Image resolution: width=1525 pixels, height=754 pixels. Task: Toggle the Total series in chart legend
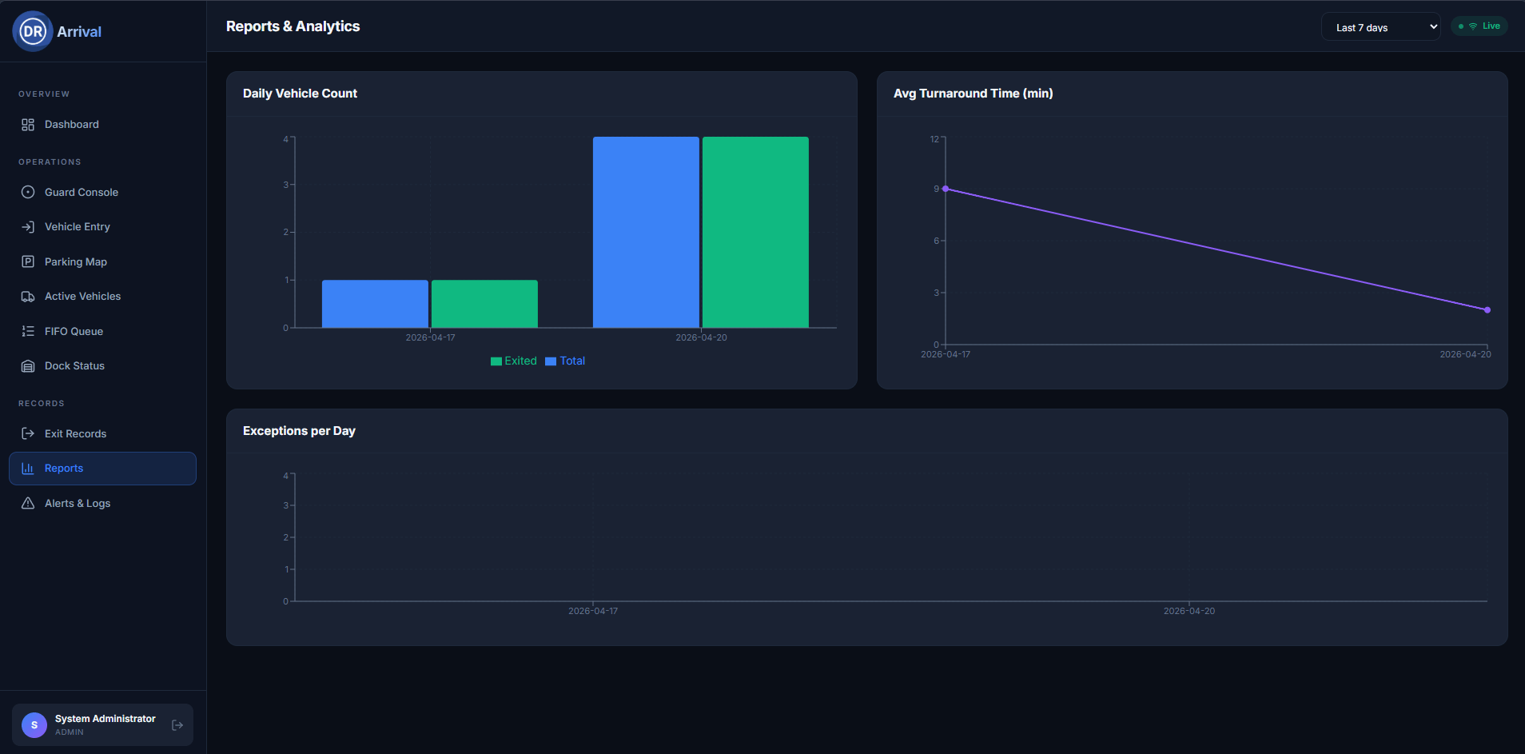click(x=565, y=361)
